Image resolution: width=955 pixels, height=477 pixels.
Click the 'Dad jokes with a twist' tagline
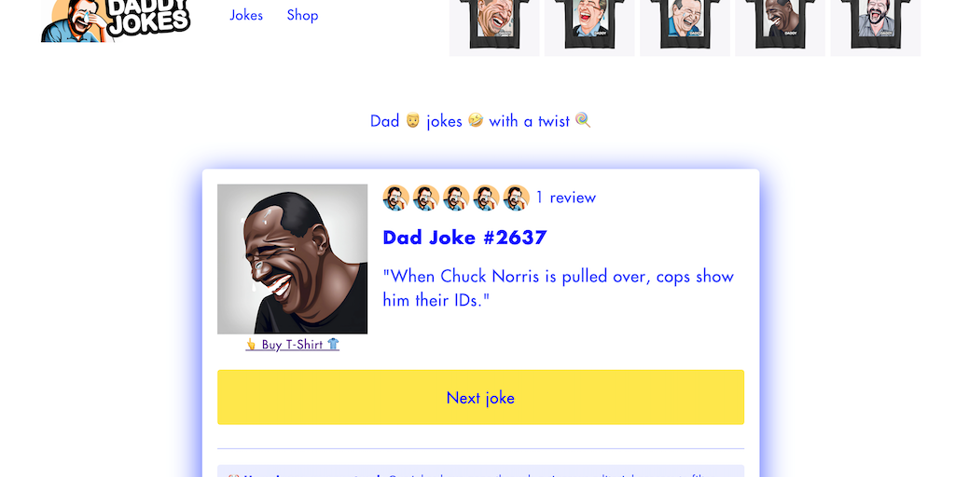tap(480, 120)
